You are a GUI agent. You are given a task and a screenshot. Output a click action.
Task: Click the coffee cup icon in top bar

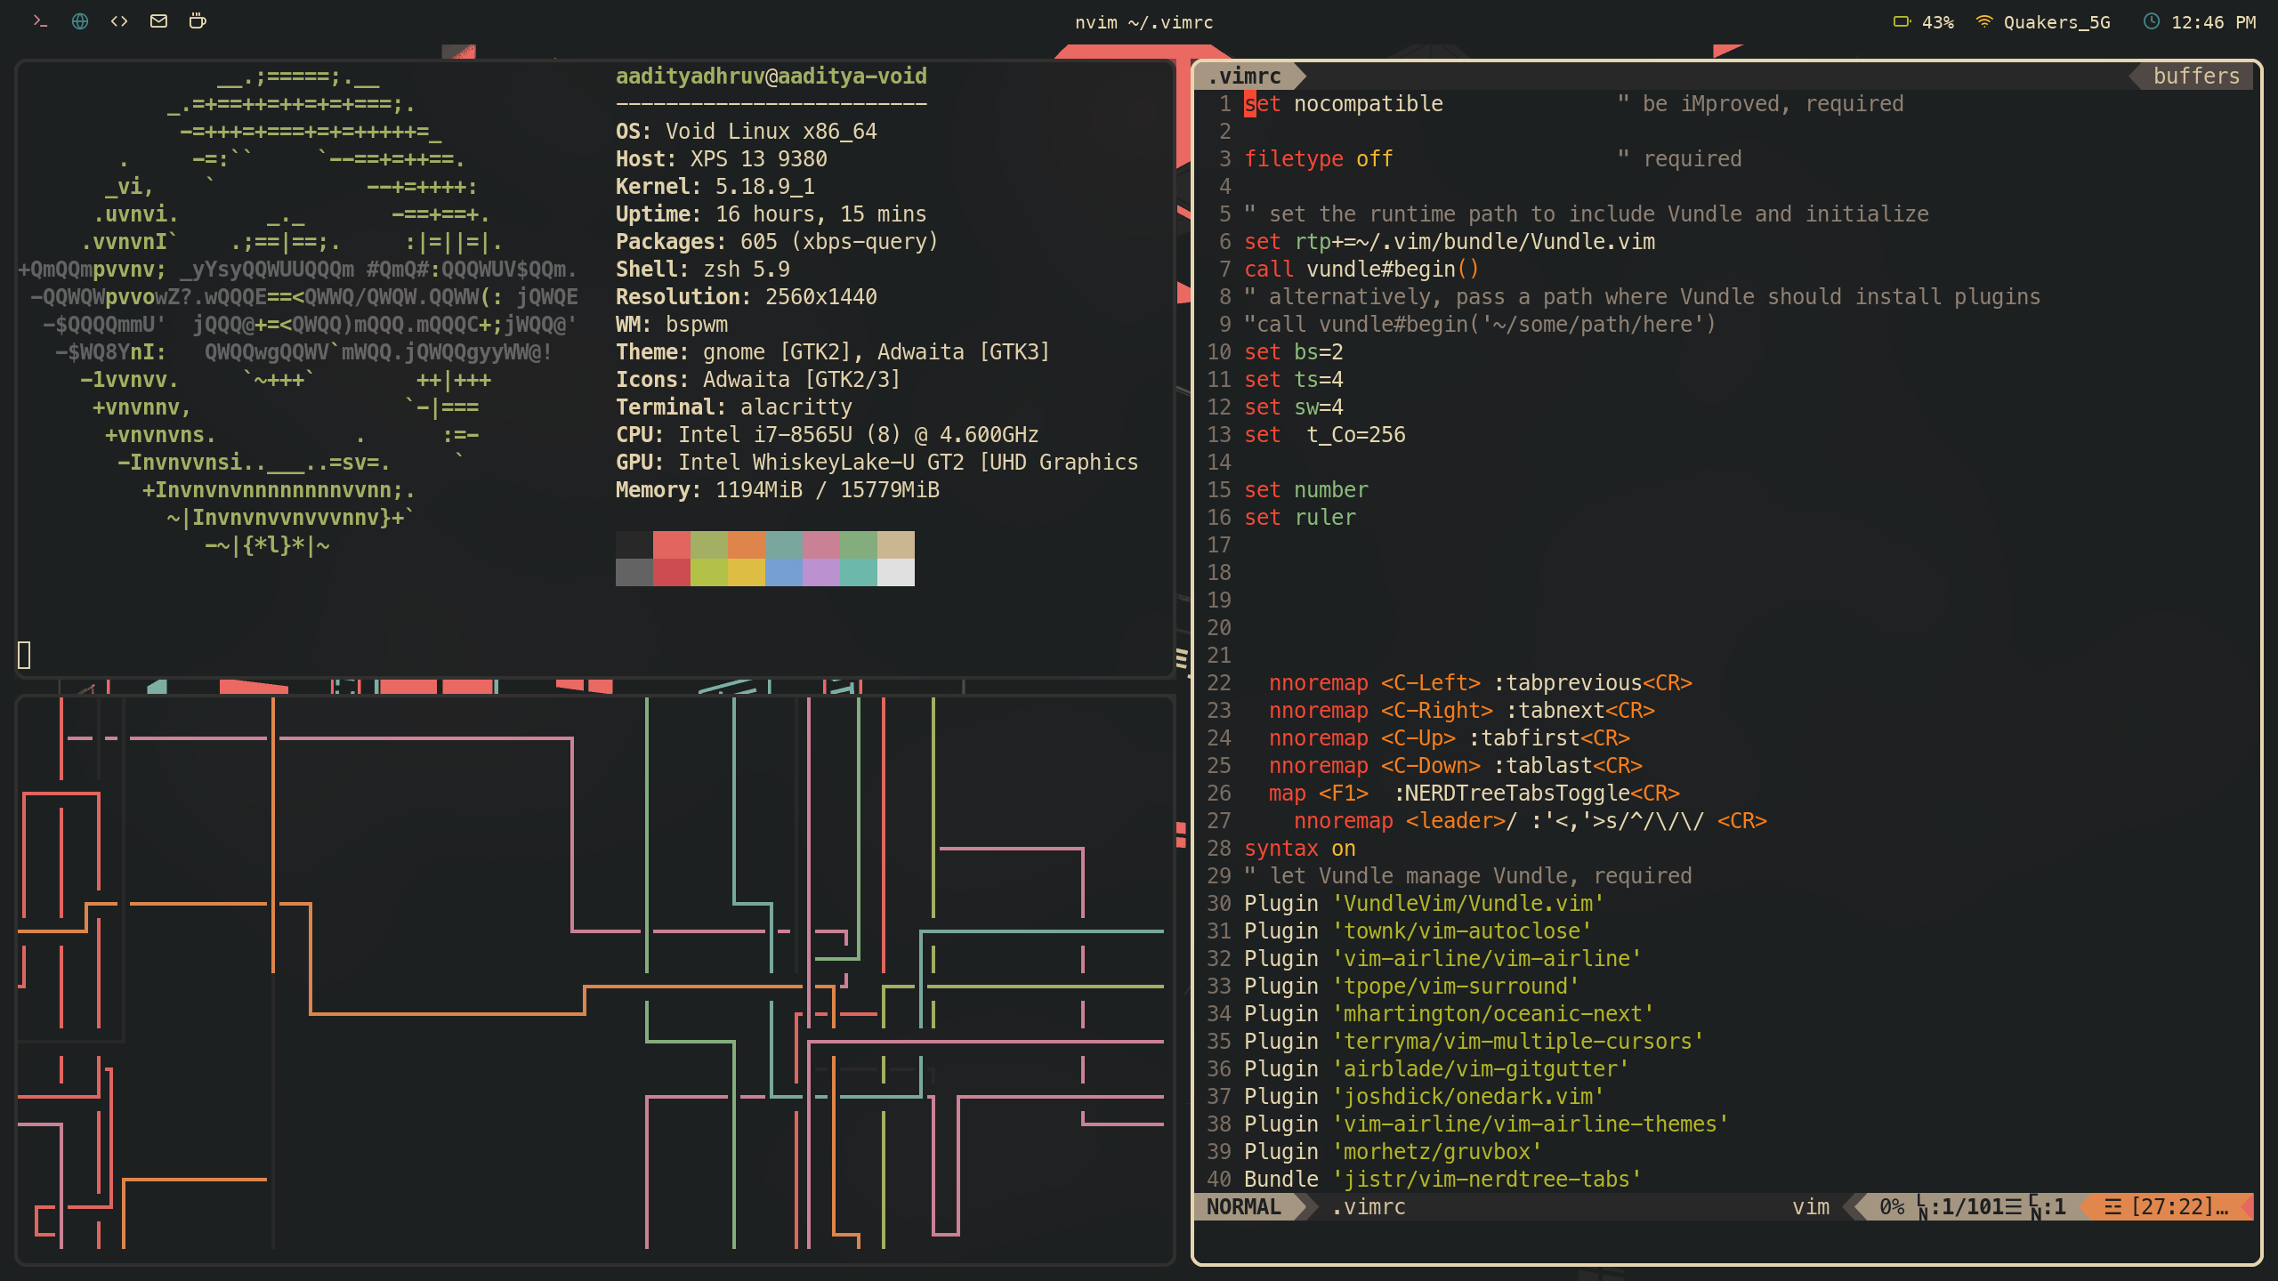pyautogui.click(x=198, y=21)
